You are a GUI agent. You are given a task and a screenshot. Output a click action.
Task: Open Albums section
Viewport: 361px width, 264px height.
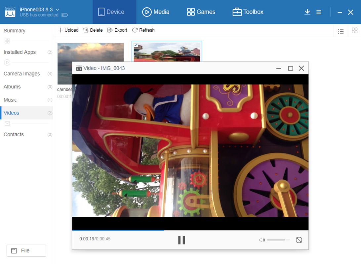pyautogui.click(x=26, y=86)
